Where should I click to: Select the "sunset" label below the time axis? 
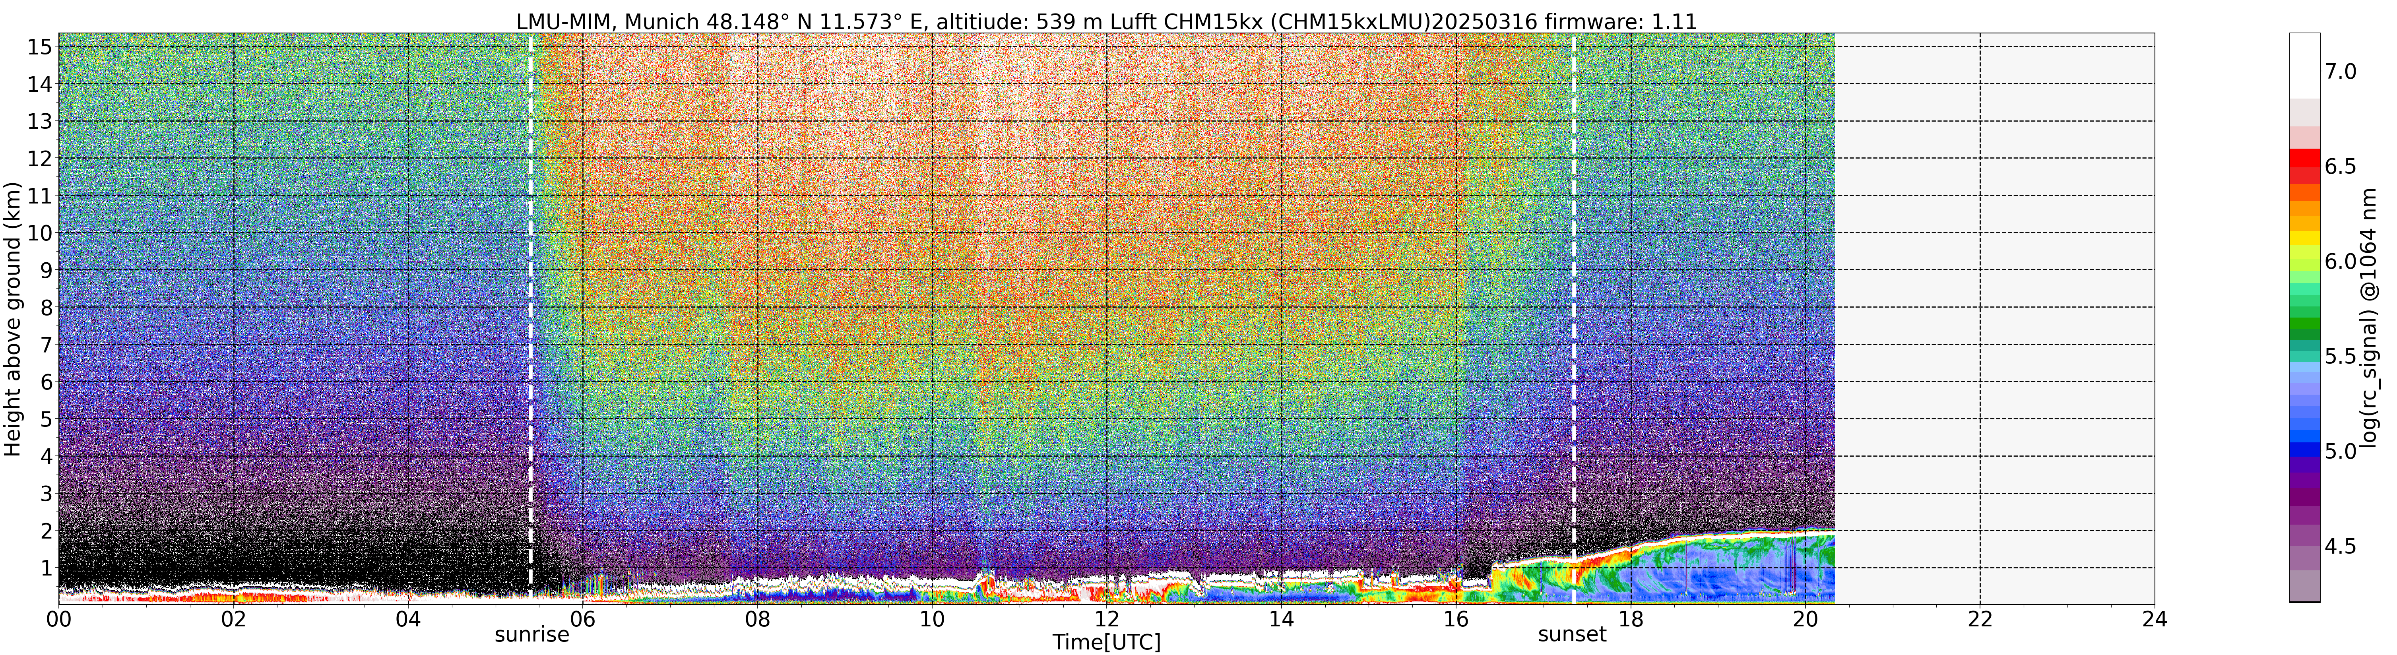tap(1573, 634)
